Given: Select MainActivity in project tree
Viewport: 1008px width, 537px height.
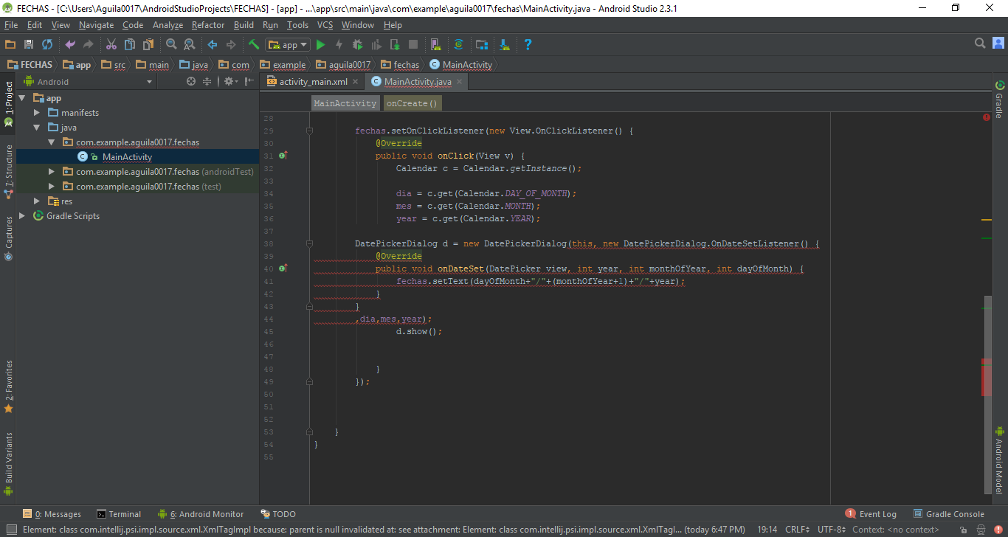Looking at the screenshot, I should point(127,157).
